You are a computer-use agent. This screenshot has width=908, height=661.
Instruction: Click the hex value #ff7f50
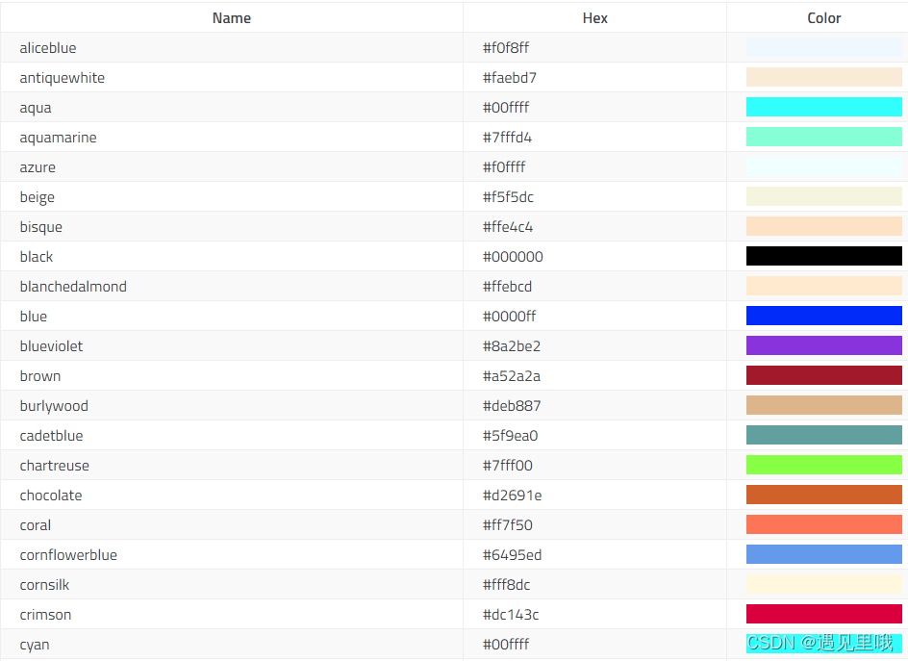point(508,525)
